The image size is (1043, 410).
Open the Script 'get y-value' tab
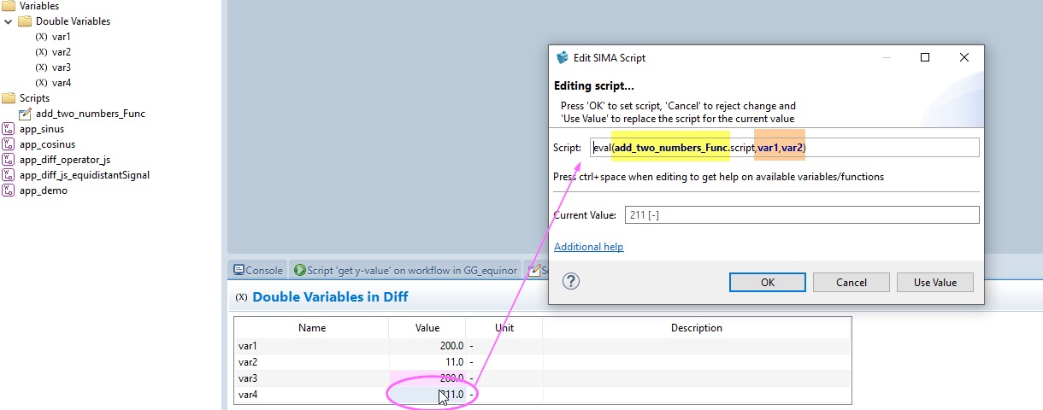click(405, 270)
